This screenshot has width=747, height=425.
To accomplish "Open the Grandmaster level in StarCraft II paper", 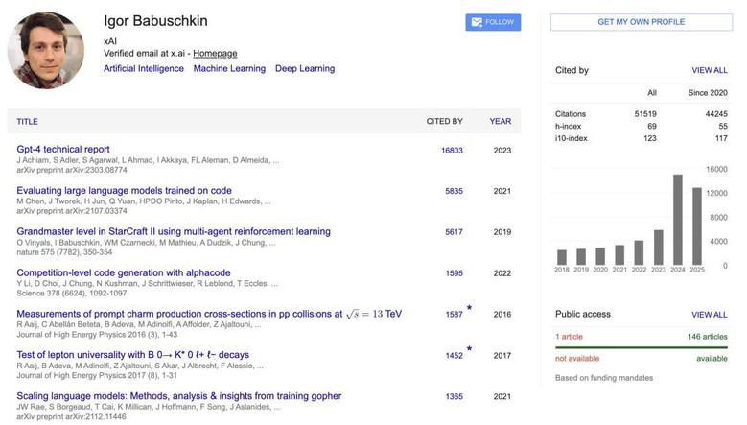I will [174, 232].
